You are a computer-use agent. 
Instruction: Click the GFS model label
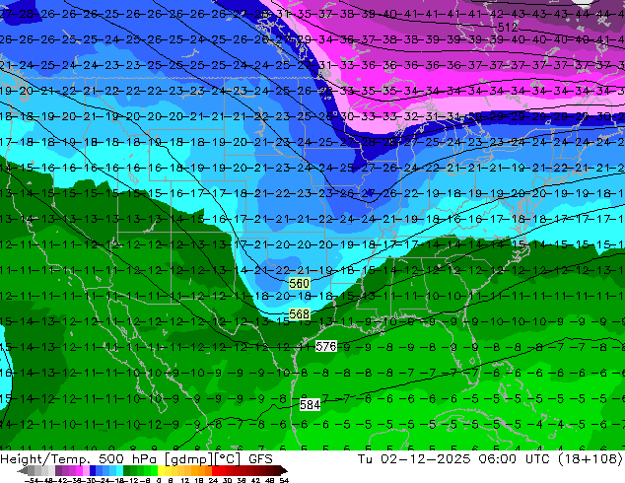(x=260, y=459)
